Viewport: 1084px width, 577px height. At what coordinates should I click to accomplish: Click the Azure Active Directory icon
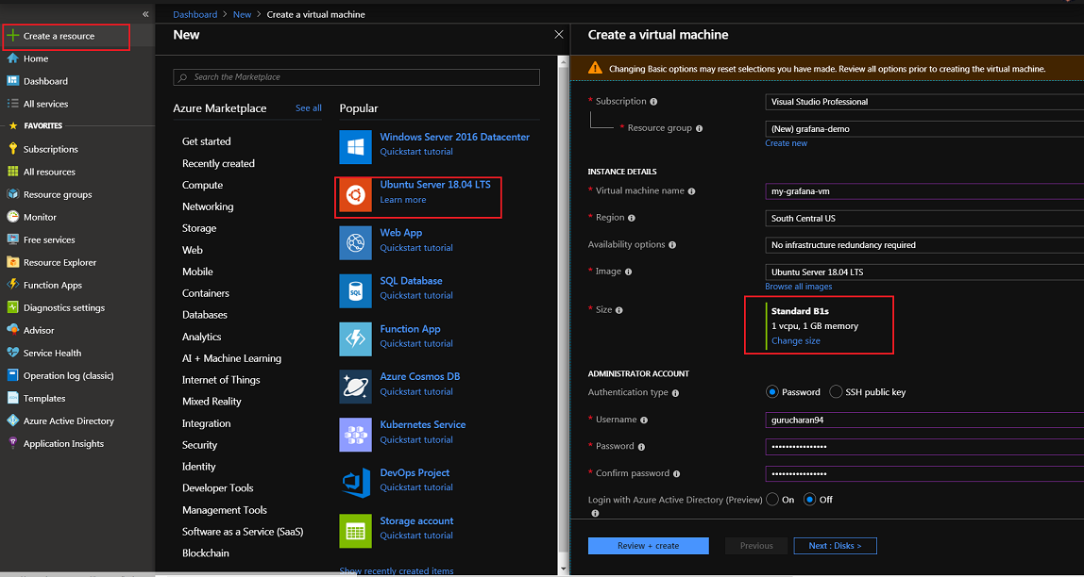tap(12, 421)
